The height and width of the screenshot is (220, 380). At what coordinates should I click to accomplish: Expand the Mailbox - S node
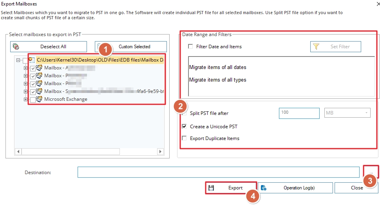(25, 91)
